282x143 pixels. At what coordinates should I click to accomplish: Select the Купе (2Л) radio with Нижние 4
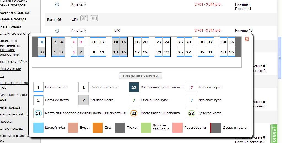pyautogui.click(x=57, y=4)
